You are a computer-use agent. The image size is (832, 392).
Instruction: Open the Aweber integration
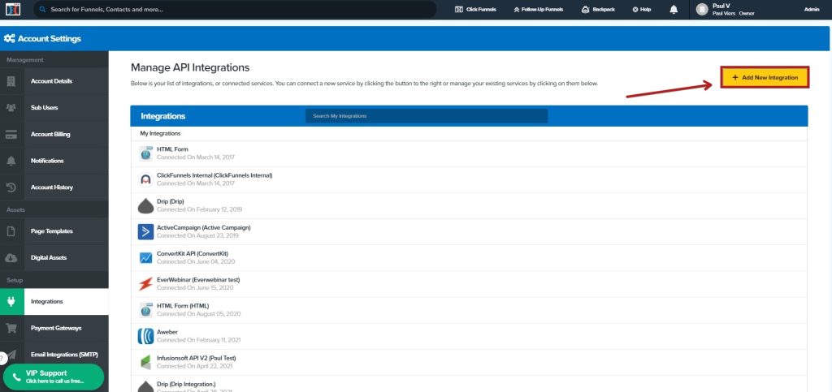point(469,336)
